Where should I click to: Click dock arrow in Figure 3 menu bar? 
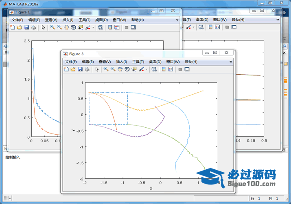click(x=231, y=62)
